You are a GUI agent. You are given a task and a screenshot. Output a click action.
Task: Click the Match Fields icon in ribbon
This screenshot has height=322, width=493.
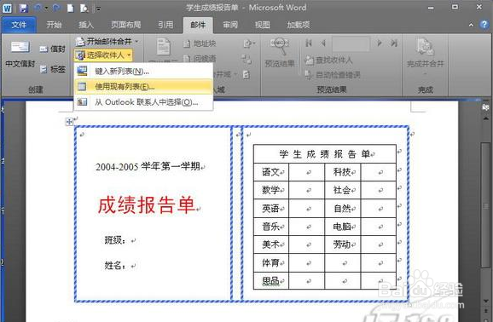(247, 59)
